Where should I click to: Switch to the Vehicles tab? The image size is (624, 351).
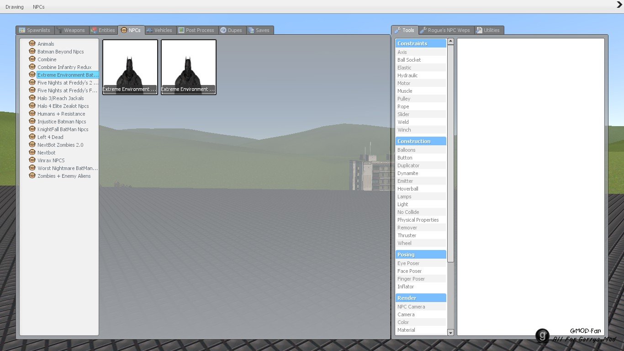coord(159,30)
